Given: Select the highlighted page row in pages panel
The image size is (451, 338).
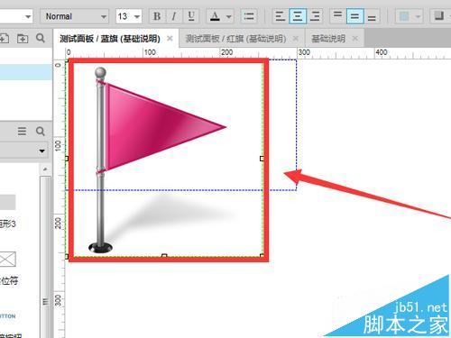Looking at the screenshot, I should click(x=26, y=72).
